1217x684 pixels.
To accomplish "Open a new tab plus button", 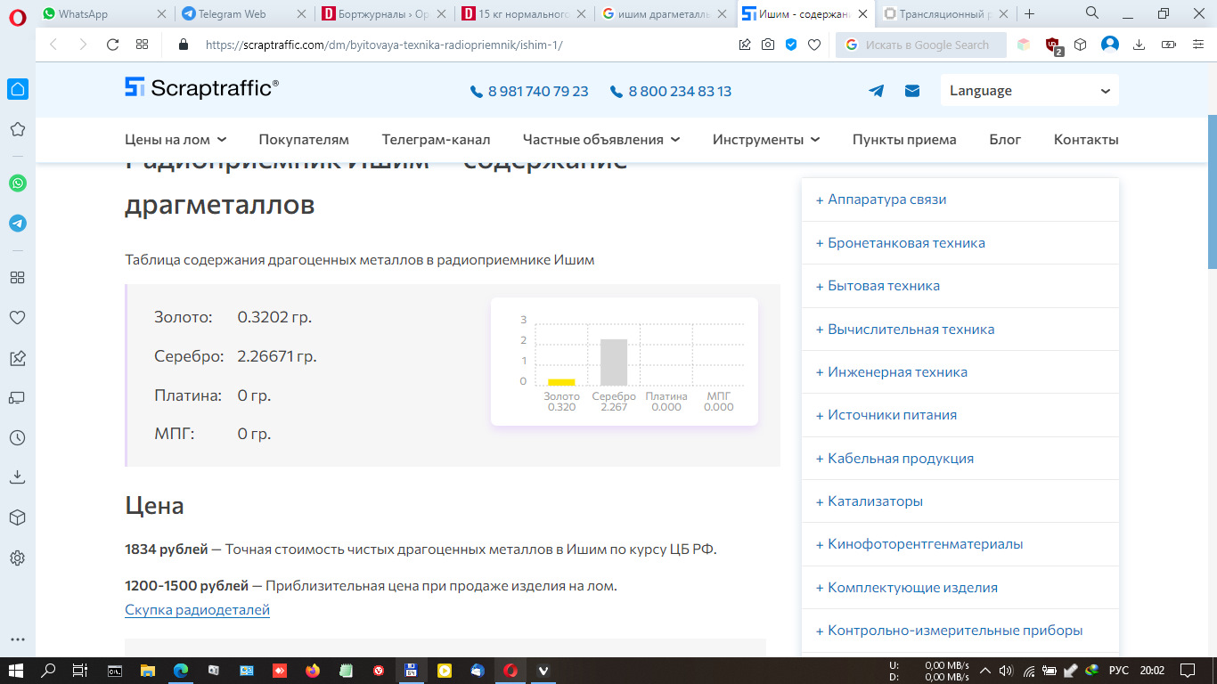I will click(1030, 13).
